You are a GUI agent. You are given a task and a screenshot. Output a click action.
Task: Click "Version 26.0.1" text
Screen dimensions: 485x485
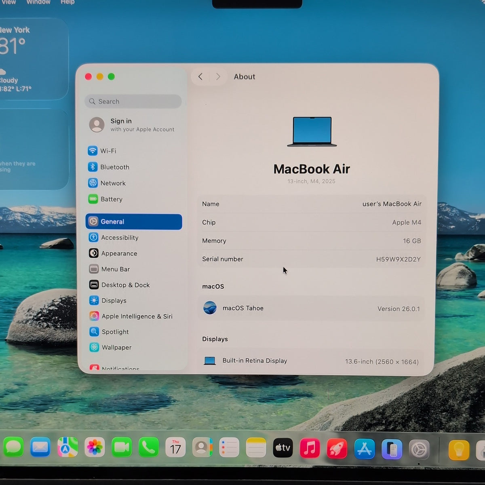[399, 309]
